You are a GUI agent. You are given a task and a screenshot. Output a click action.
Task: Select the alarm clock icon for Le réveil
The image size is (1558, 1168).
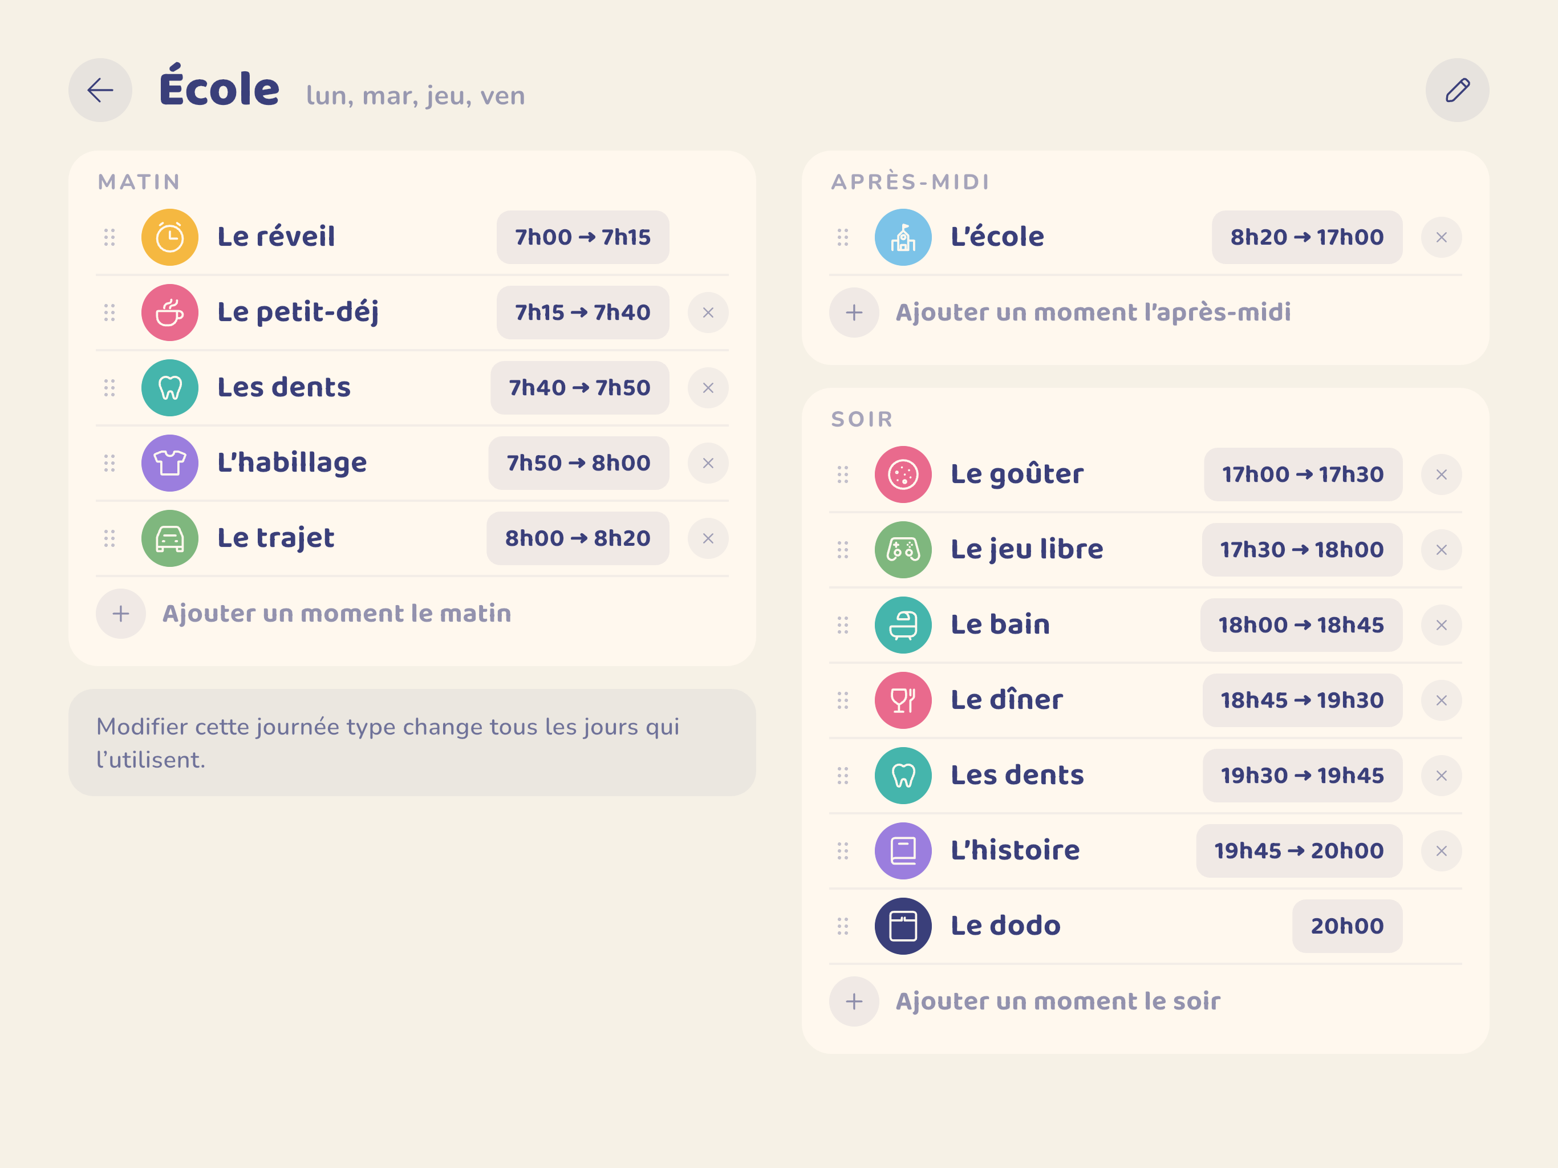point(170,237)
